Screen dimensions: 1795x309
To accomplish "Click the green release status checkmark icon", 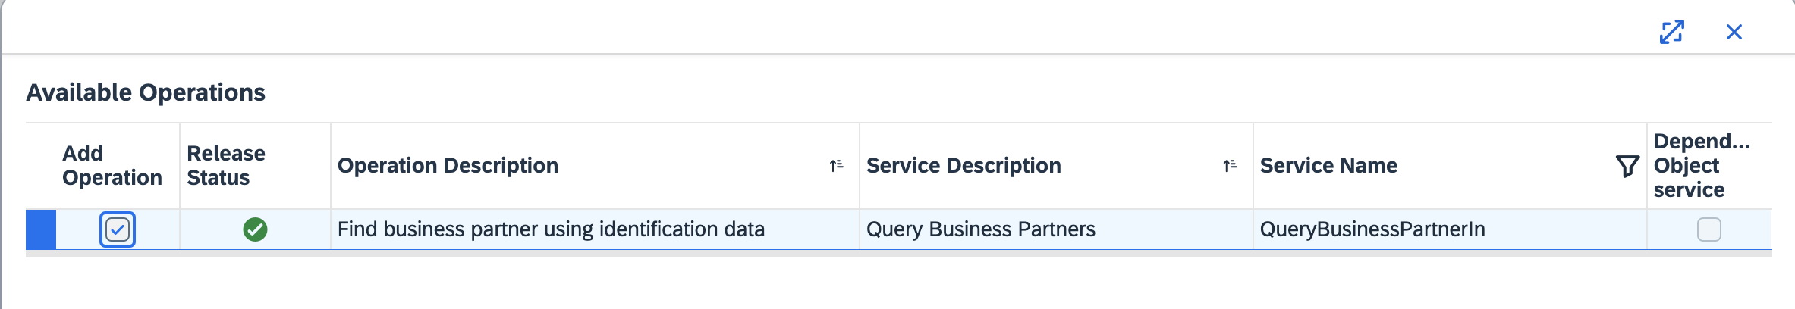I will point(255,229).
